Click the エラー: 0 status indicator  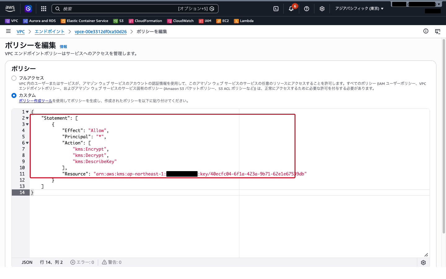point(82,262)
